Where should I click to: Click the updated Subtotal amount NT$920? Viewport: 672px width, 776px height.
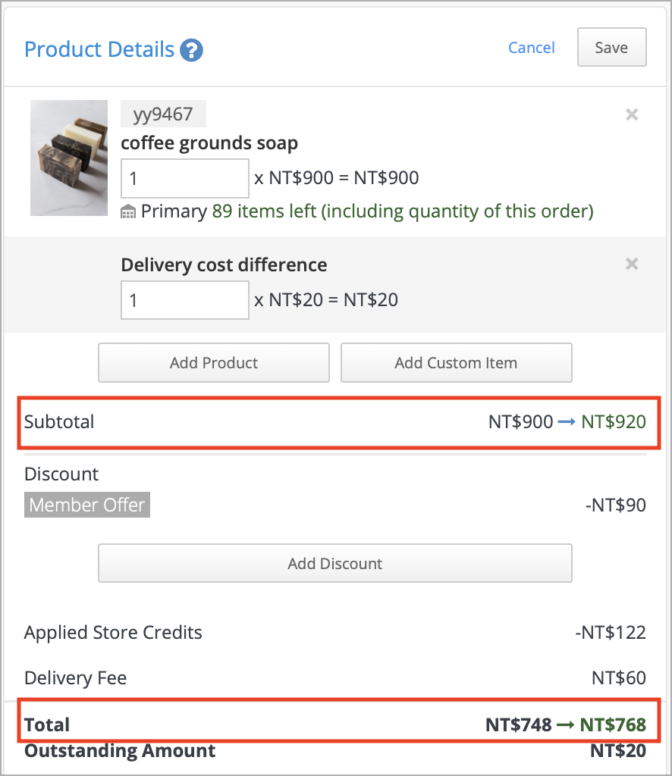pyautogui.click(x=614, y=421)
